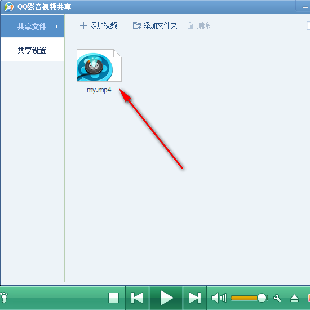Click the greyed 删除 button
The width and height of the screenshot is (310, 310).
pyautogui.click(x=198, y=25)
